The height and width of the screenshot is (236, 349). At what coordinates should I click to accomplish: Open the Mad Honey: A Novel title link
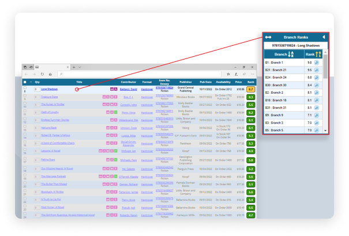point(52,208)
